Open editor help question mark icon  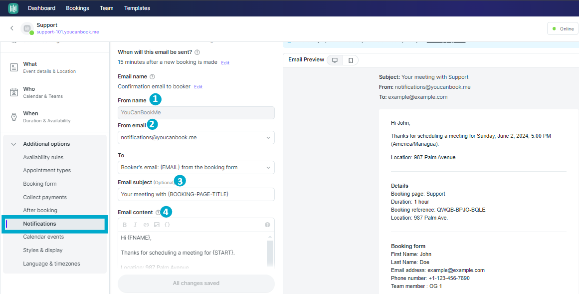(x=267, y=225)
